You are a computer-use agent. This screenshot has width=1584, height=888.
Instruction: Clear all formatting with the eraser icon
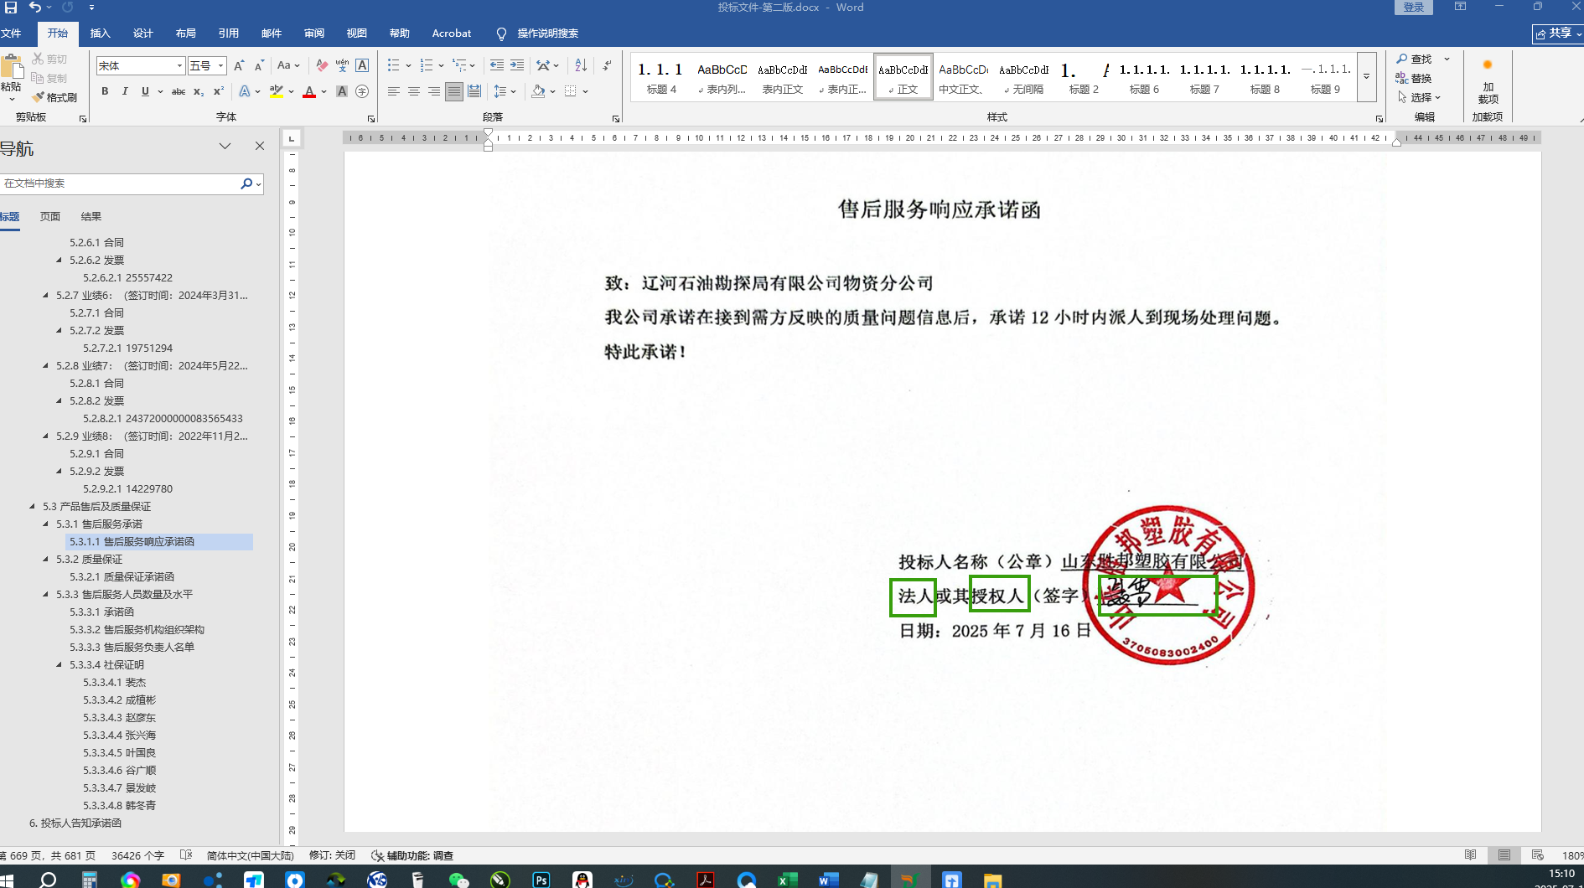pos(322,65)
